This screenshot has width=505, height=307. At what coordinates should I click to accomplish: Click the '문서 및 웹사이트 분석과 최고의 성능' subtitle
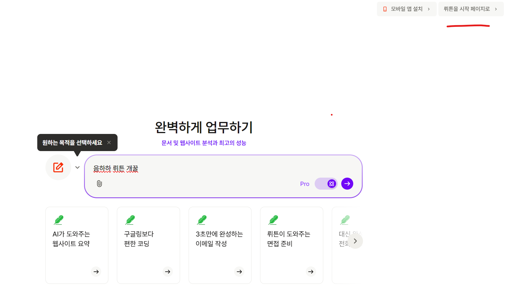click(204, 143)
